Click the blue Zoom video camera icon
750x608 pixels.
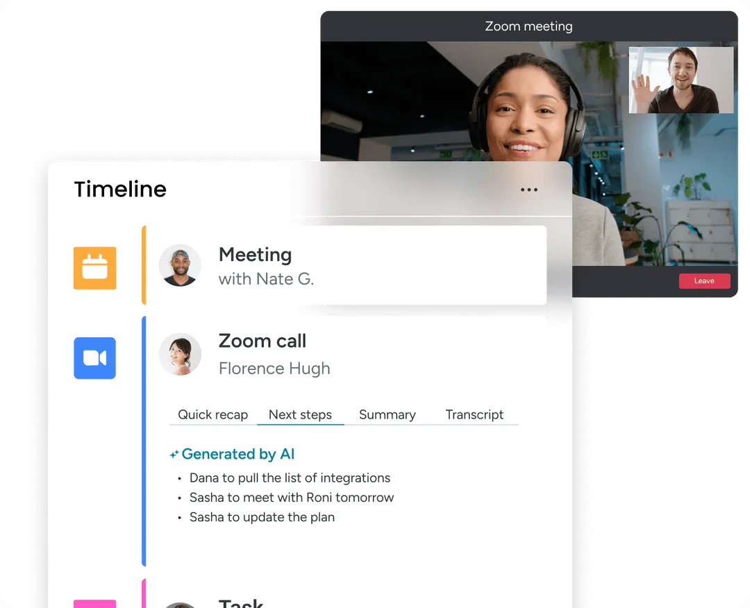tap(94, 358)
